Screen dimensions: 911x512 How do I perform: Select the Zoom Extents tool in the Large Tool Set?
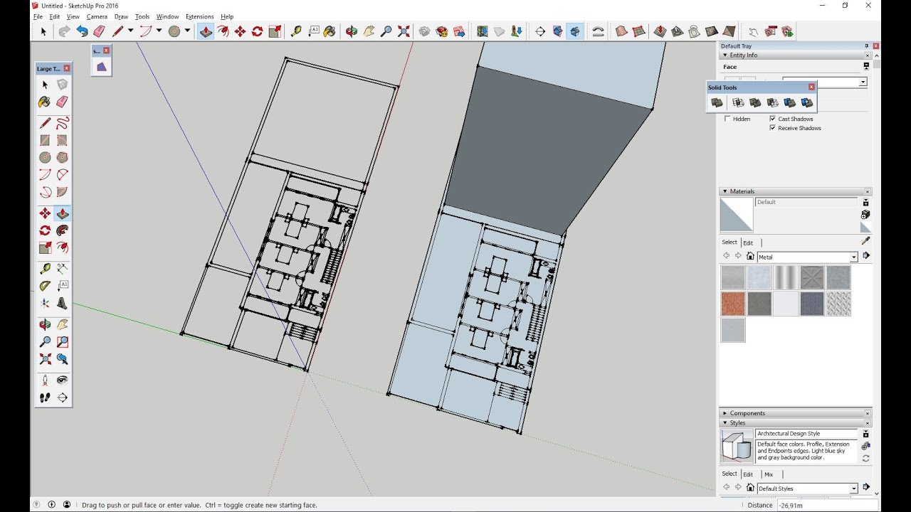(x=45, y=359)
